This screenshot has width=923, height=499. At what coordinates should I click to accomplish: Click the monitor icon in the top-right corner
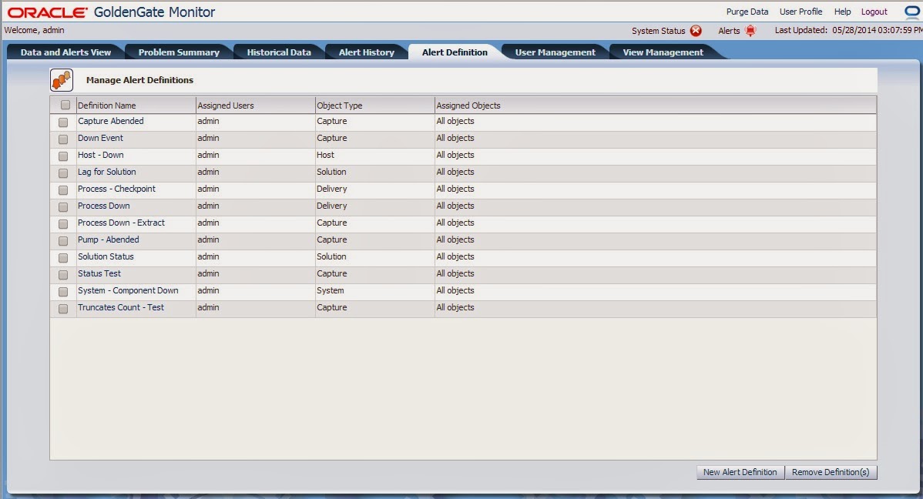913,11
